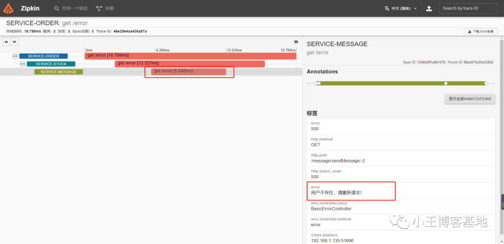The height and width of the screenshot is (244, 504).
Task: Click the collapse-up arrow button
Action: 6,42
